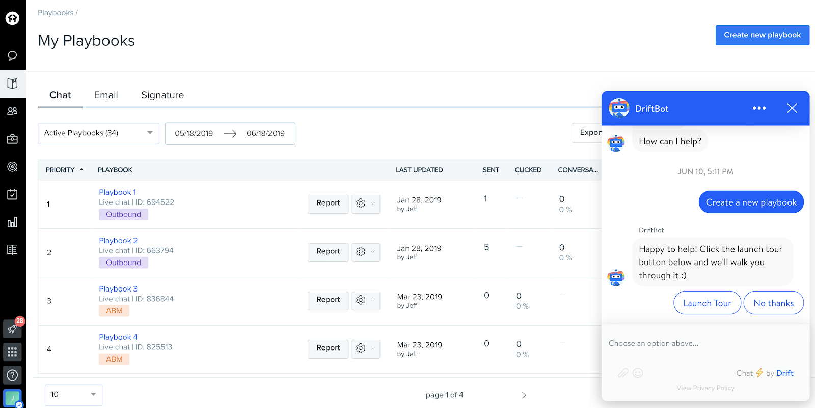Screen dimensions: 815x408
Task: Click Sent column header
Action: pyautogui.click(x=491, y=170)
